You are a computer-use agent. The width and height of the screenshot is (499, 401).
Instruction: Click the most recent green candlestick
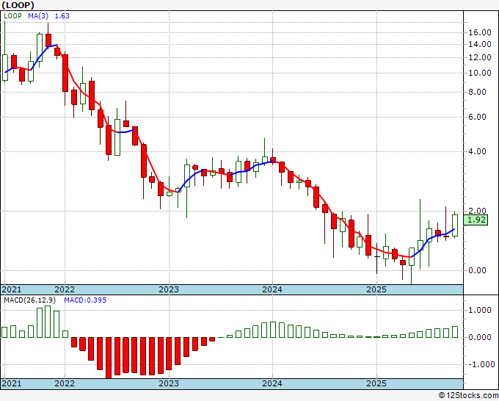(x=455, y=225)
